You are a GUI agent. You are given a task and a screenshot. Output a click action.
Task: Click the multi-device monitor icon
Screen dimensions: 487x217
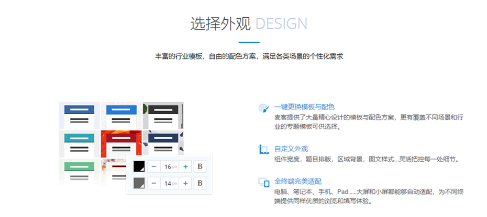pyautogui.click(x=264, y=183)
